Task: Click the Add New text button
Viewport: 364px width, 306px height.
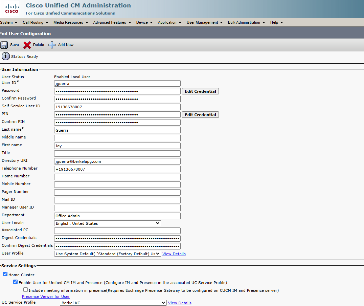Action: 66,45
